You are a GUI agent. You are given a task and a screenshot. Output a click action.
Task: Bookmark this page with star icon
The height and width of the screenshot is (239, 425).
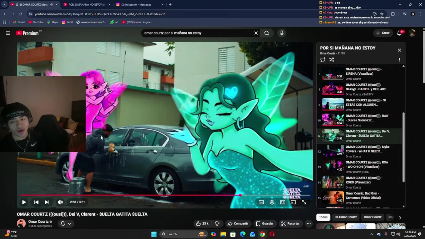(382, 14)
